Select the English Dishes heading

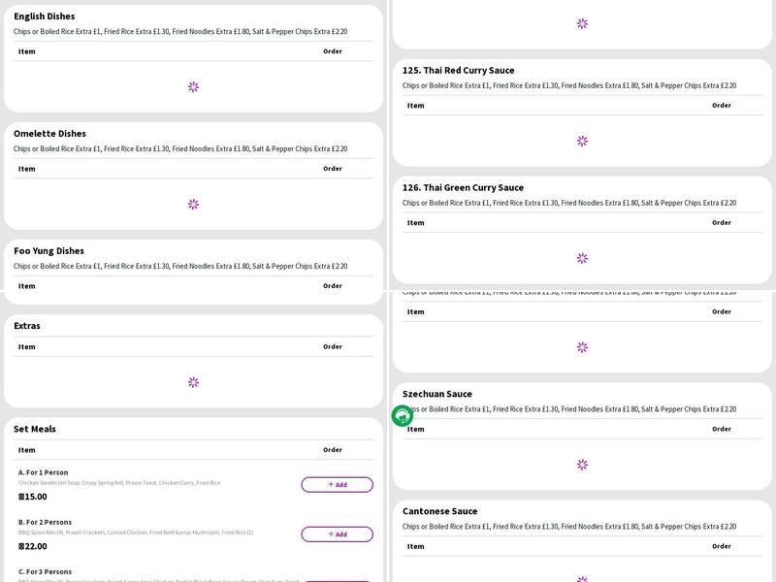(44, 16)
